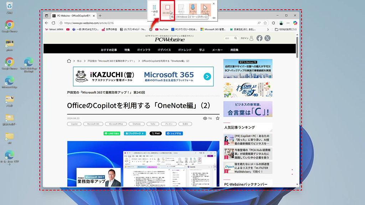365x205 pixels.
Task: Open the ITトレンド menu
Action: pyautogui.click(x=185, y=50)
